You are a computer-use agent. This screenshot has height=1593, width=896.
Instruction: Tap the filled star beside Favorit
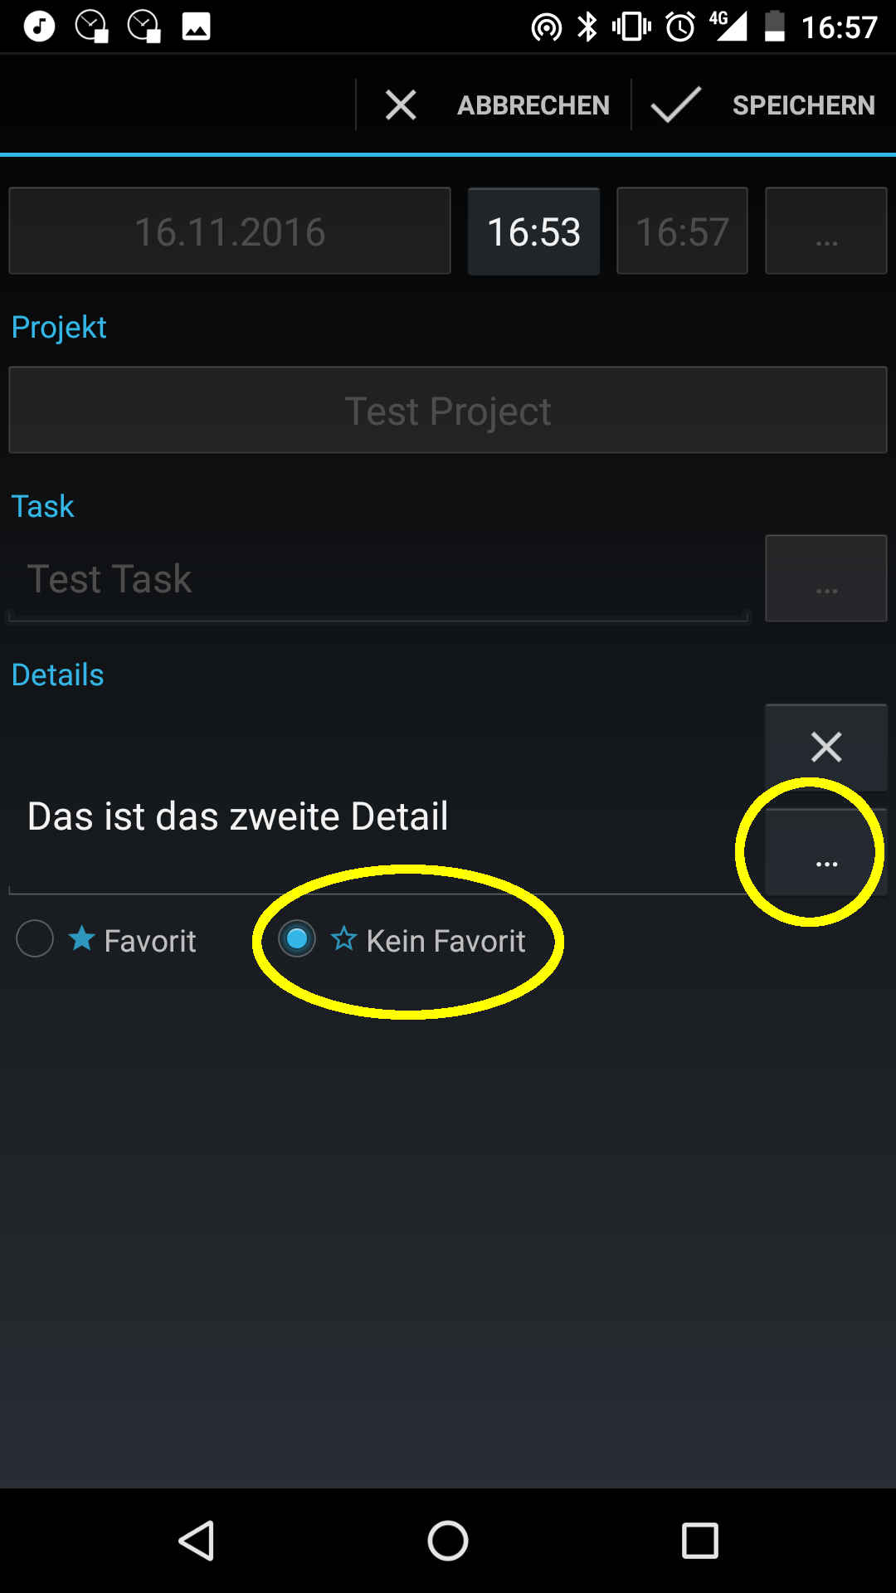point(82,938)
